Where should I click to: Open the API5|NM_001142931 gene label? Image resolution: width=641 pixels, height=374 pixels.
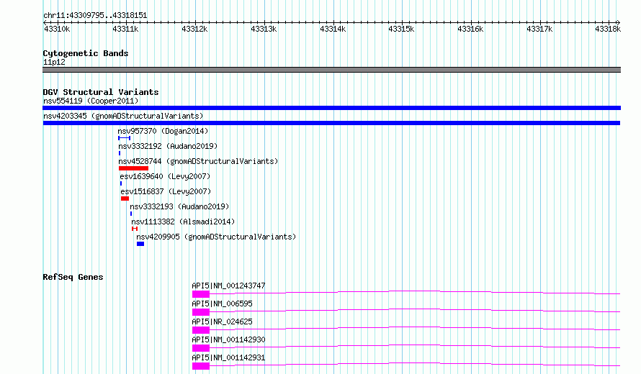(x=228, y=357)
